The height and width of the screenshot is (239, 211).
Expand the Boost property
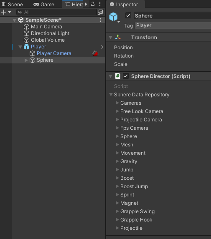coord(117,178)
